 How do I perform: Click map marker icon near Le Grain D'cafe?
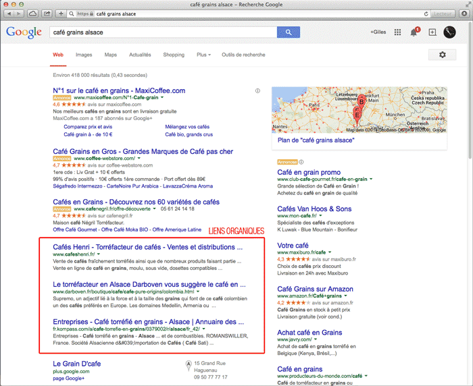tap(189, 366)
